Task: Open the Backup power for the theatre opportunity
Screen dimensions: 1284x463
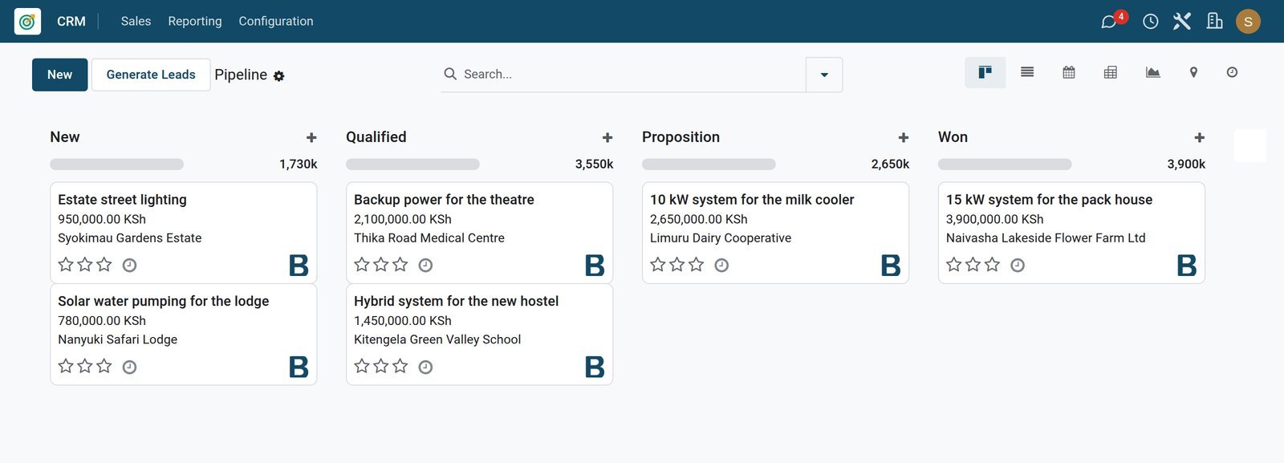Action: [x=480, y=233]
